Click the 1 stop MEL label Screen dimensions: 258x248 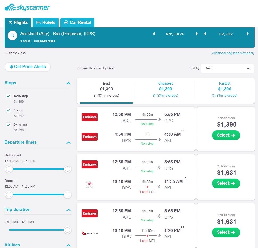[147, 241]
